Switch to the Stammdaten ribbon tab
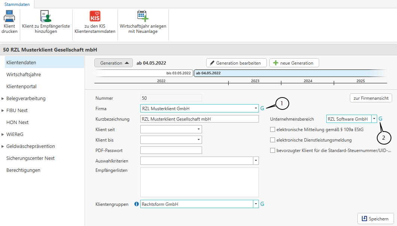Screen dimensions: 397x226 click(x=17, y=4)
